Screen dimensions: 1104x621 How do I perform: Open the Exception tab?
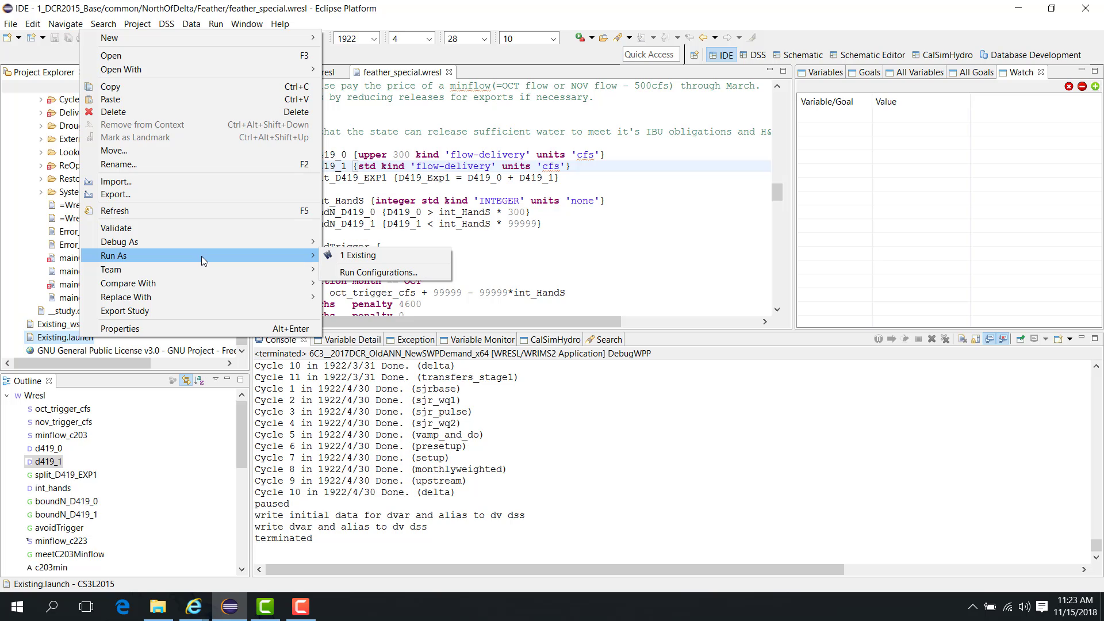(411, 340)
